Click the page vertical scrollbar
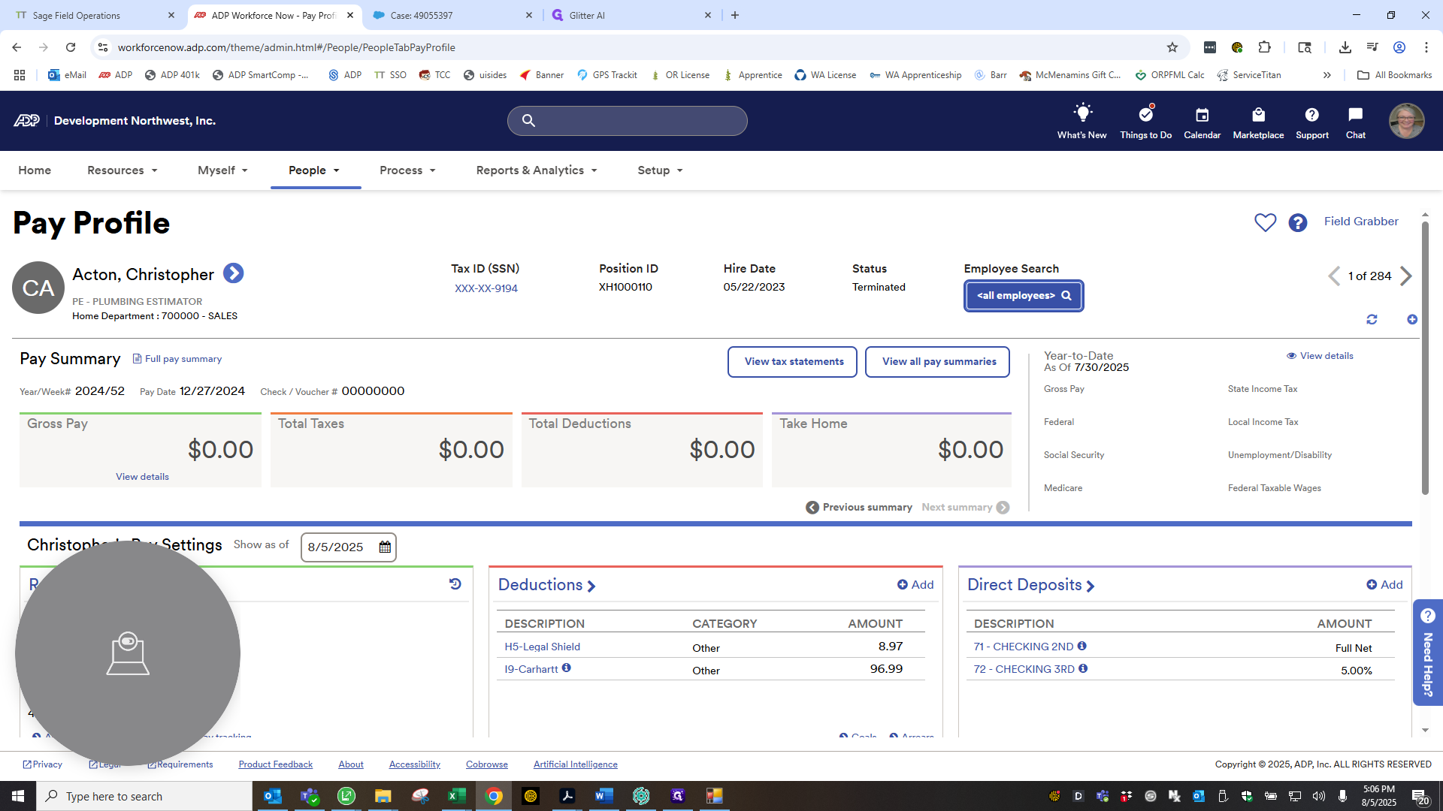 pos(1425,358)
